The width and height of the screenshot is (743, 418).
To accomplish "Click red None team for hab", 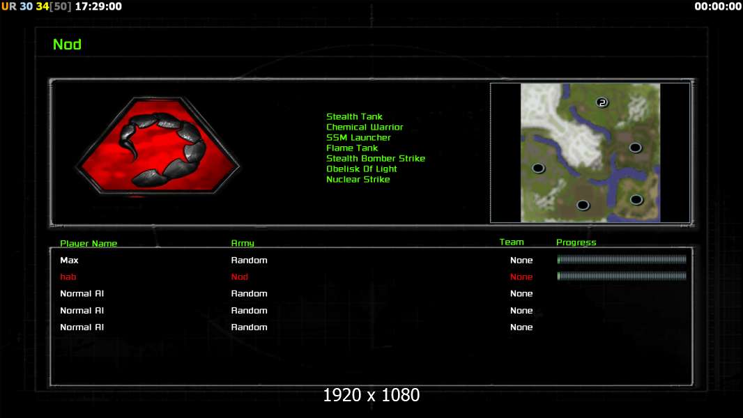I will (521, 277).
